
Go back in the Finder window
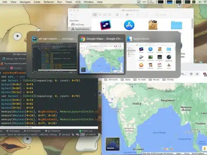(72, 15)
